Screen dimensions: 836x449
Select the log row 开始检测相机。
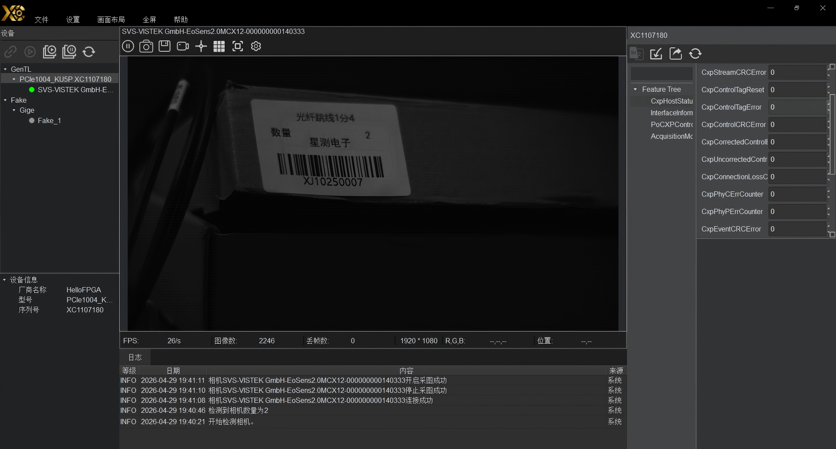(373, 422)
